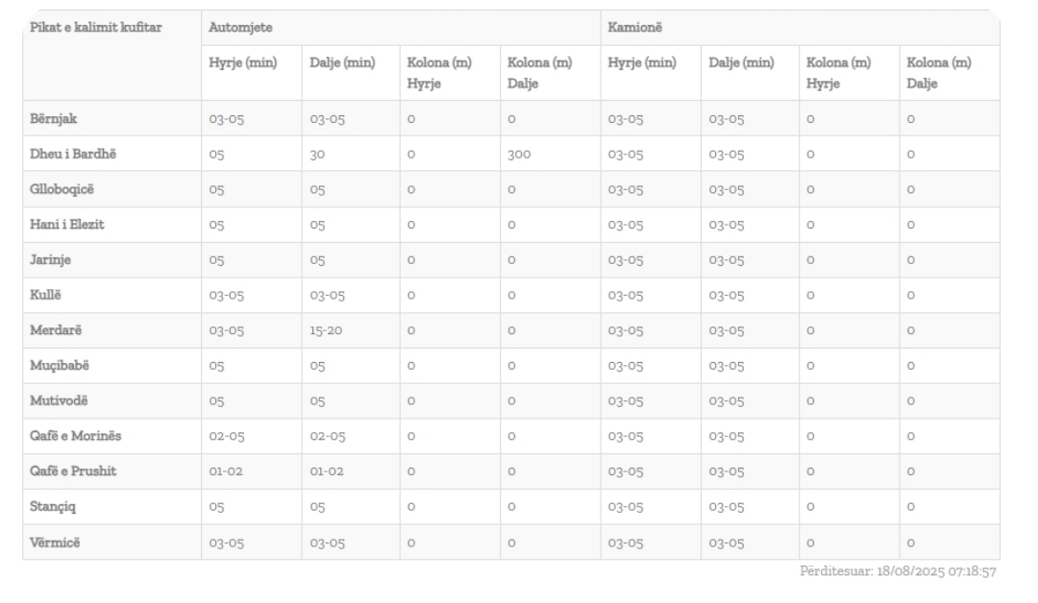Viewport: 1038px width, 603px height.
Task: Select the Merdarë border crossing name
Action: click(56, 330)
